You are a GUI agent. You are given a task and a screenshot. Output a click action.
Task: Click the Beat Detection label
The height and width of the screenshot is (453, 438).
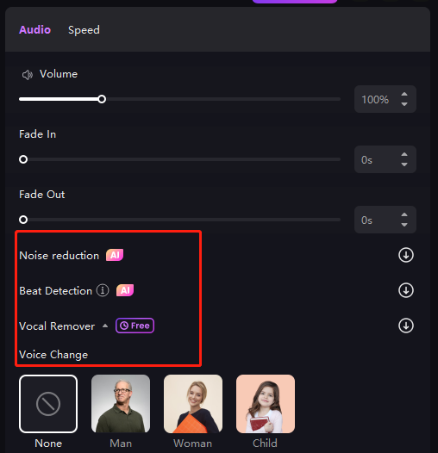click(x=55, y=291)
